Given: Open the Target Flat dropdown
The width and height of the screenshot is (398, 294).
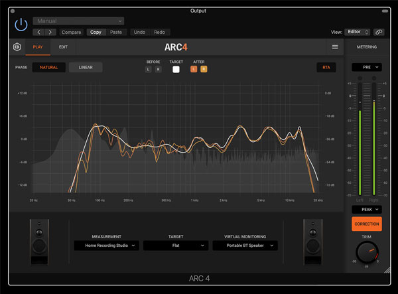Looking at the screenshot, I should 176,246.
